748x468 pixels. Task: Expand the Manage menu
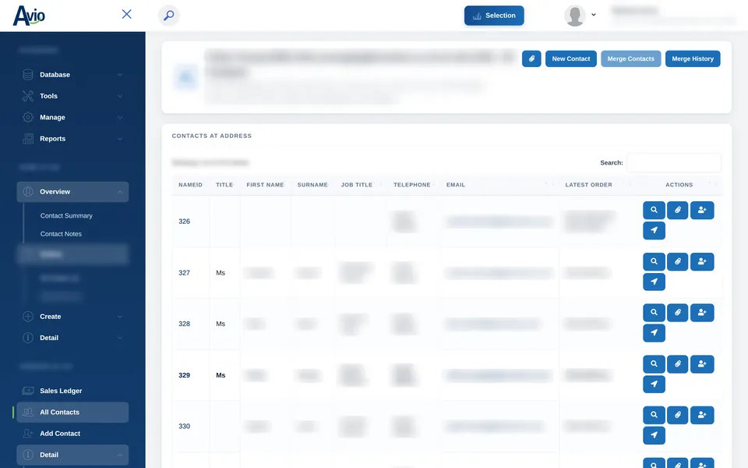[x=72, y=118]
